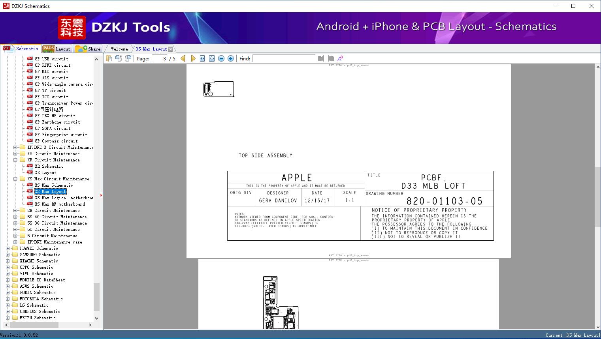Screen dimensions: 601x339
Task: Click tree panel scroll-down arrow
Action: [97, 318]
